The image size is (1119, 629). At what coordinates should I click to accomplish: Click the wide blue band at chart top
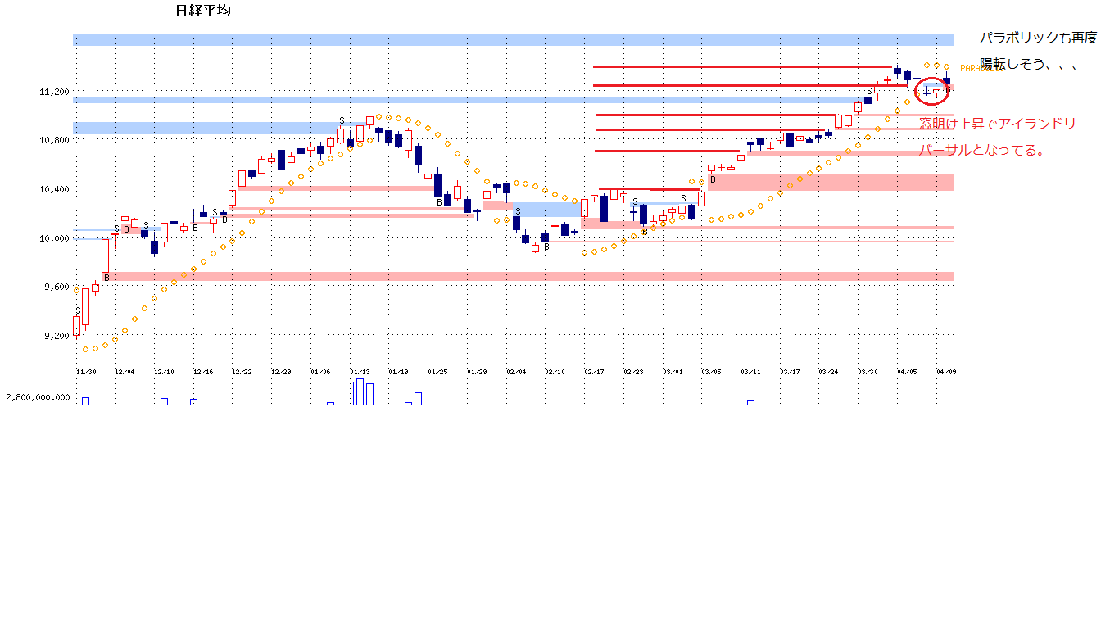pyautogui.click(x=513, y=39)
